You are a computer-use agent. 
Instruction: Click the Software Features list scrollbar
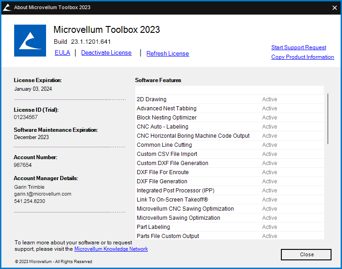point(327,119)
